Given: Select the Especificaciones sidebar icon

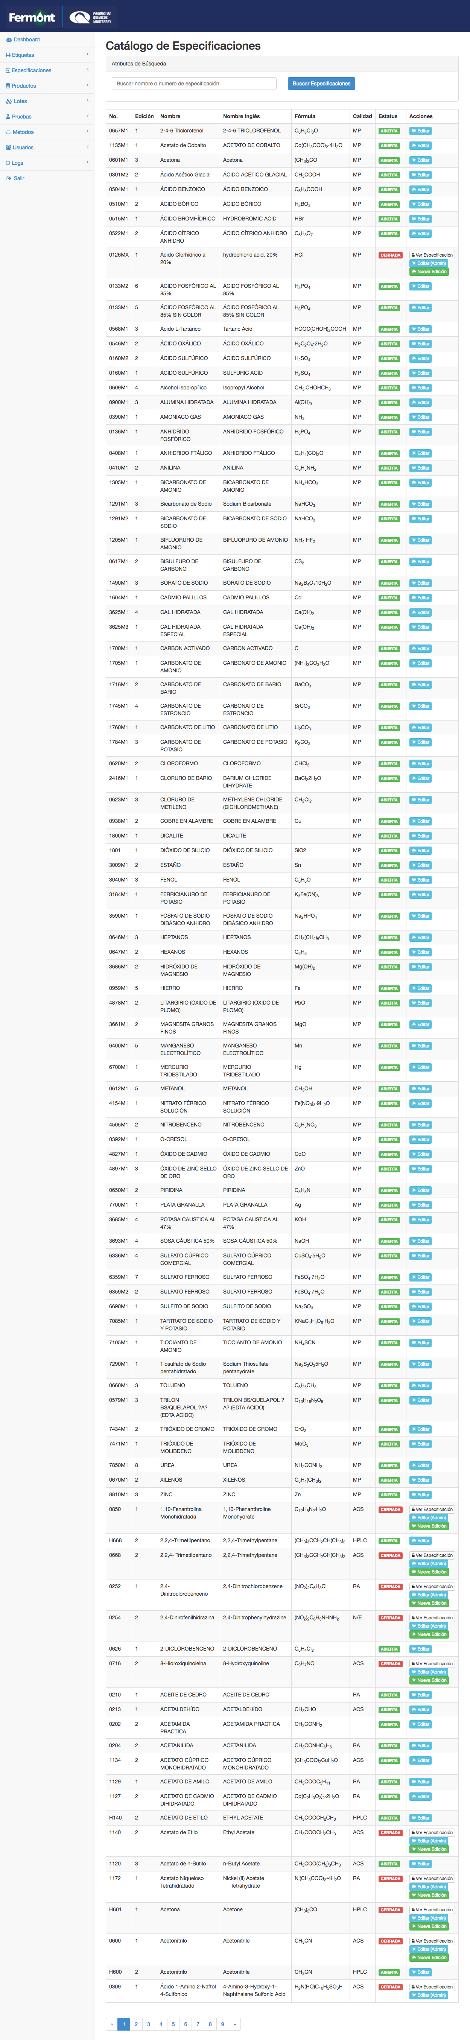Looking at the screenshot, I should click(9, 70).
